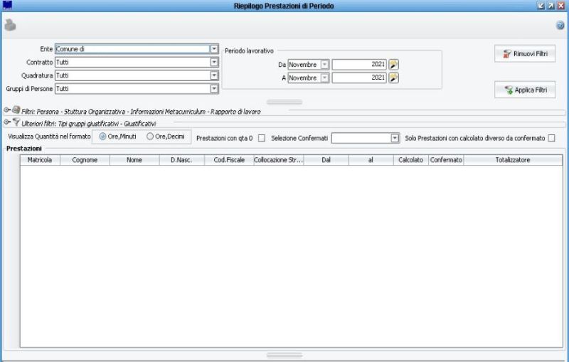Image resolution: width=569 pixels, height=362 pixels.
Task: Select the Ore,Minuti radio button
Action: coord(104,136)
